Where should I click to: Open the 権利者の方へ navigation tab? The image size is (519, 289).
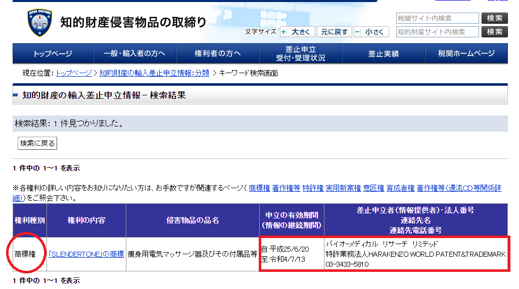point(217,53)
